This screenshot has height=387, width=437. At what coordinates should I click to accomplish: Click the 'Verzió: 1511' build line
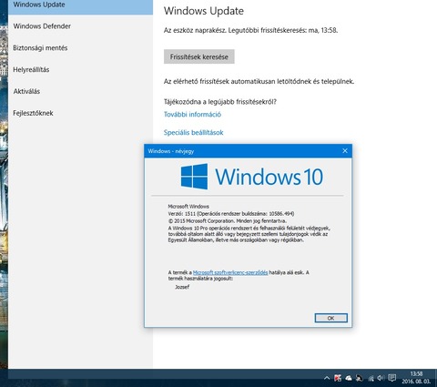point(231,213)
